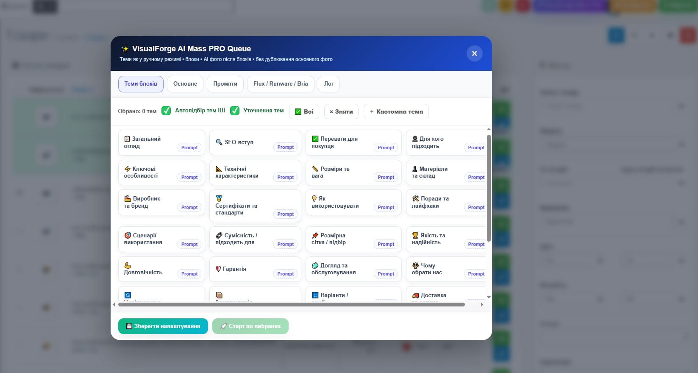Click the Зберегти налаштування button
Viewport: 698px width, 373px height.
click(x=163, y=326)
